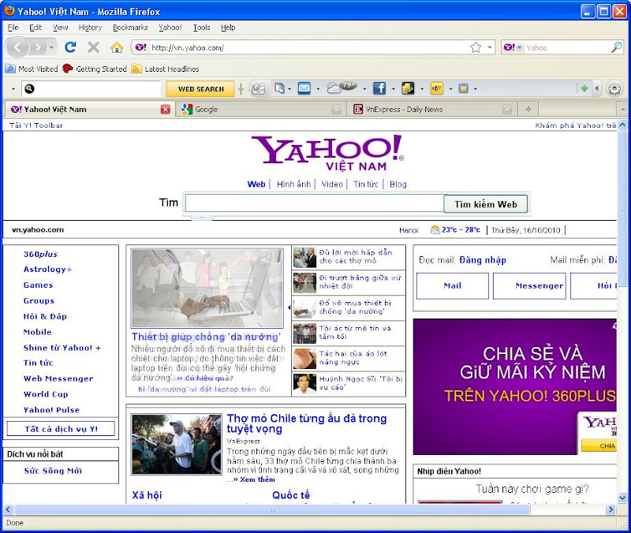Image resolution: width=631 pixels, height=533 pixels.
Task: Switch to VnExpress - Daily News tab
Action: [x=432, y=109]
